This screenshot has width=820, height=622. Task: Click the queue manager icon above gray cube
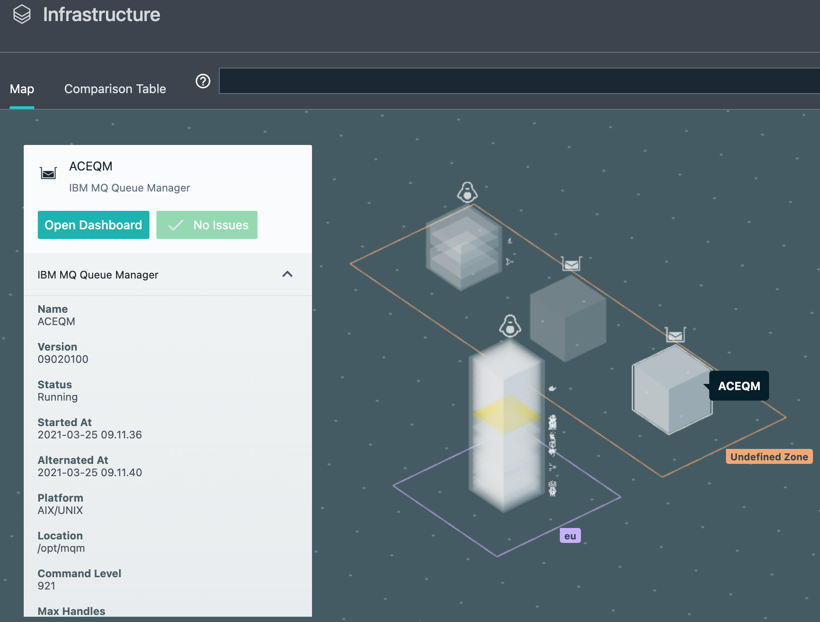(x=572, y=264)
